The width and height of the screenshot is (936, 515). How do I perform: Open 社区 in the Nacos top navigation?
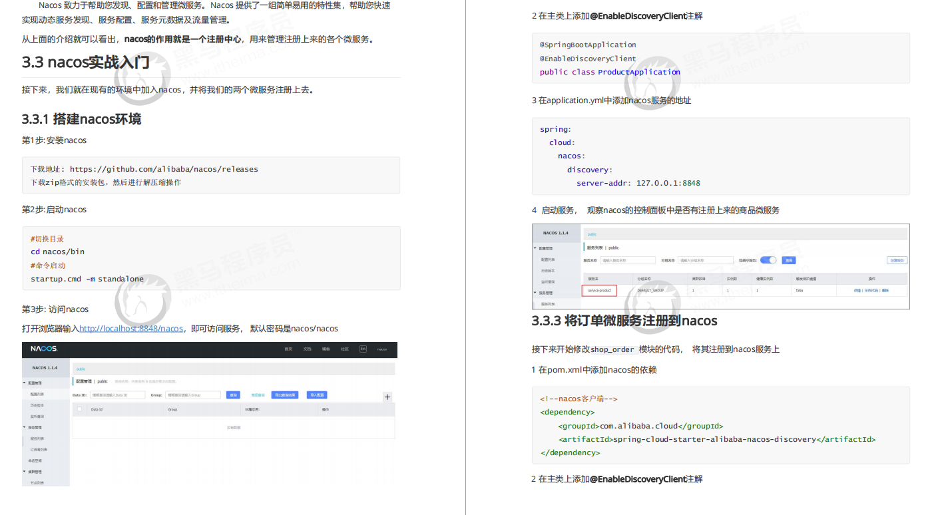(x=345, y=349)
